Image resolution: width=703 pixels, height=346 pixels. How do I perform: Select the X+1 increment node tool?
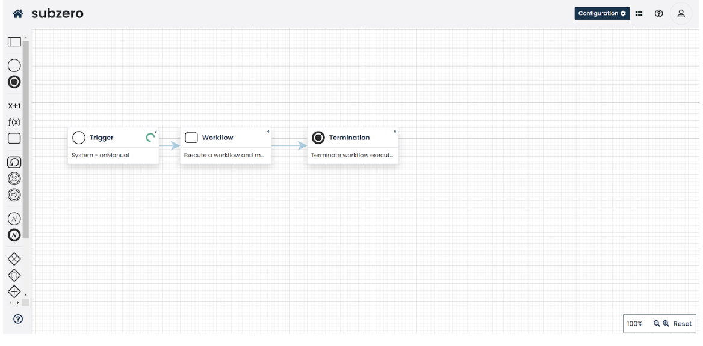tap(14, 105)
